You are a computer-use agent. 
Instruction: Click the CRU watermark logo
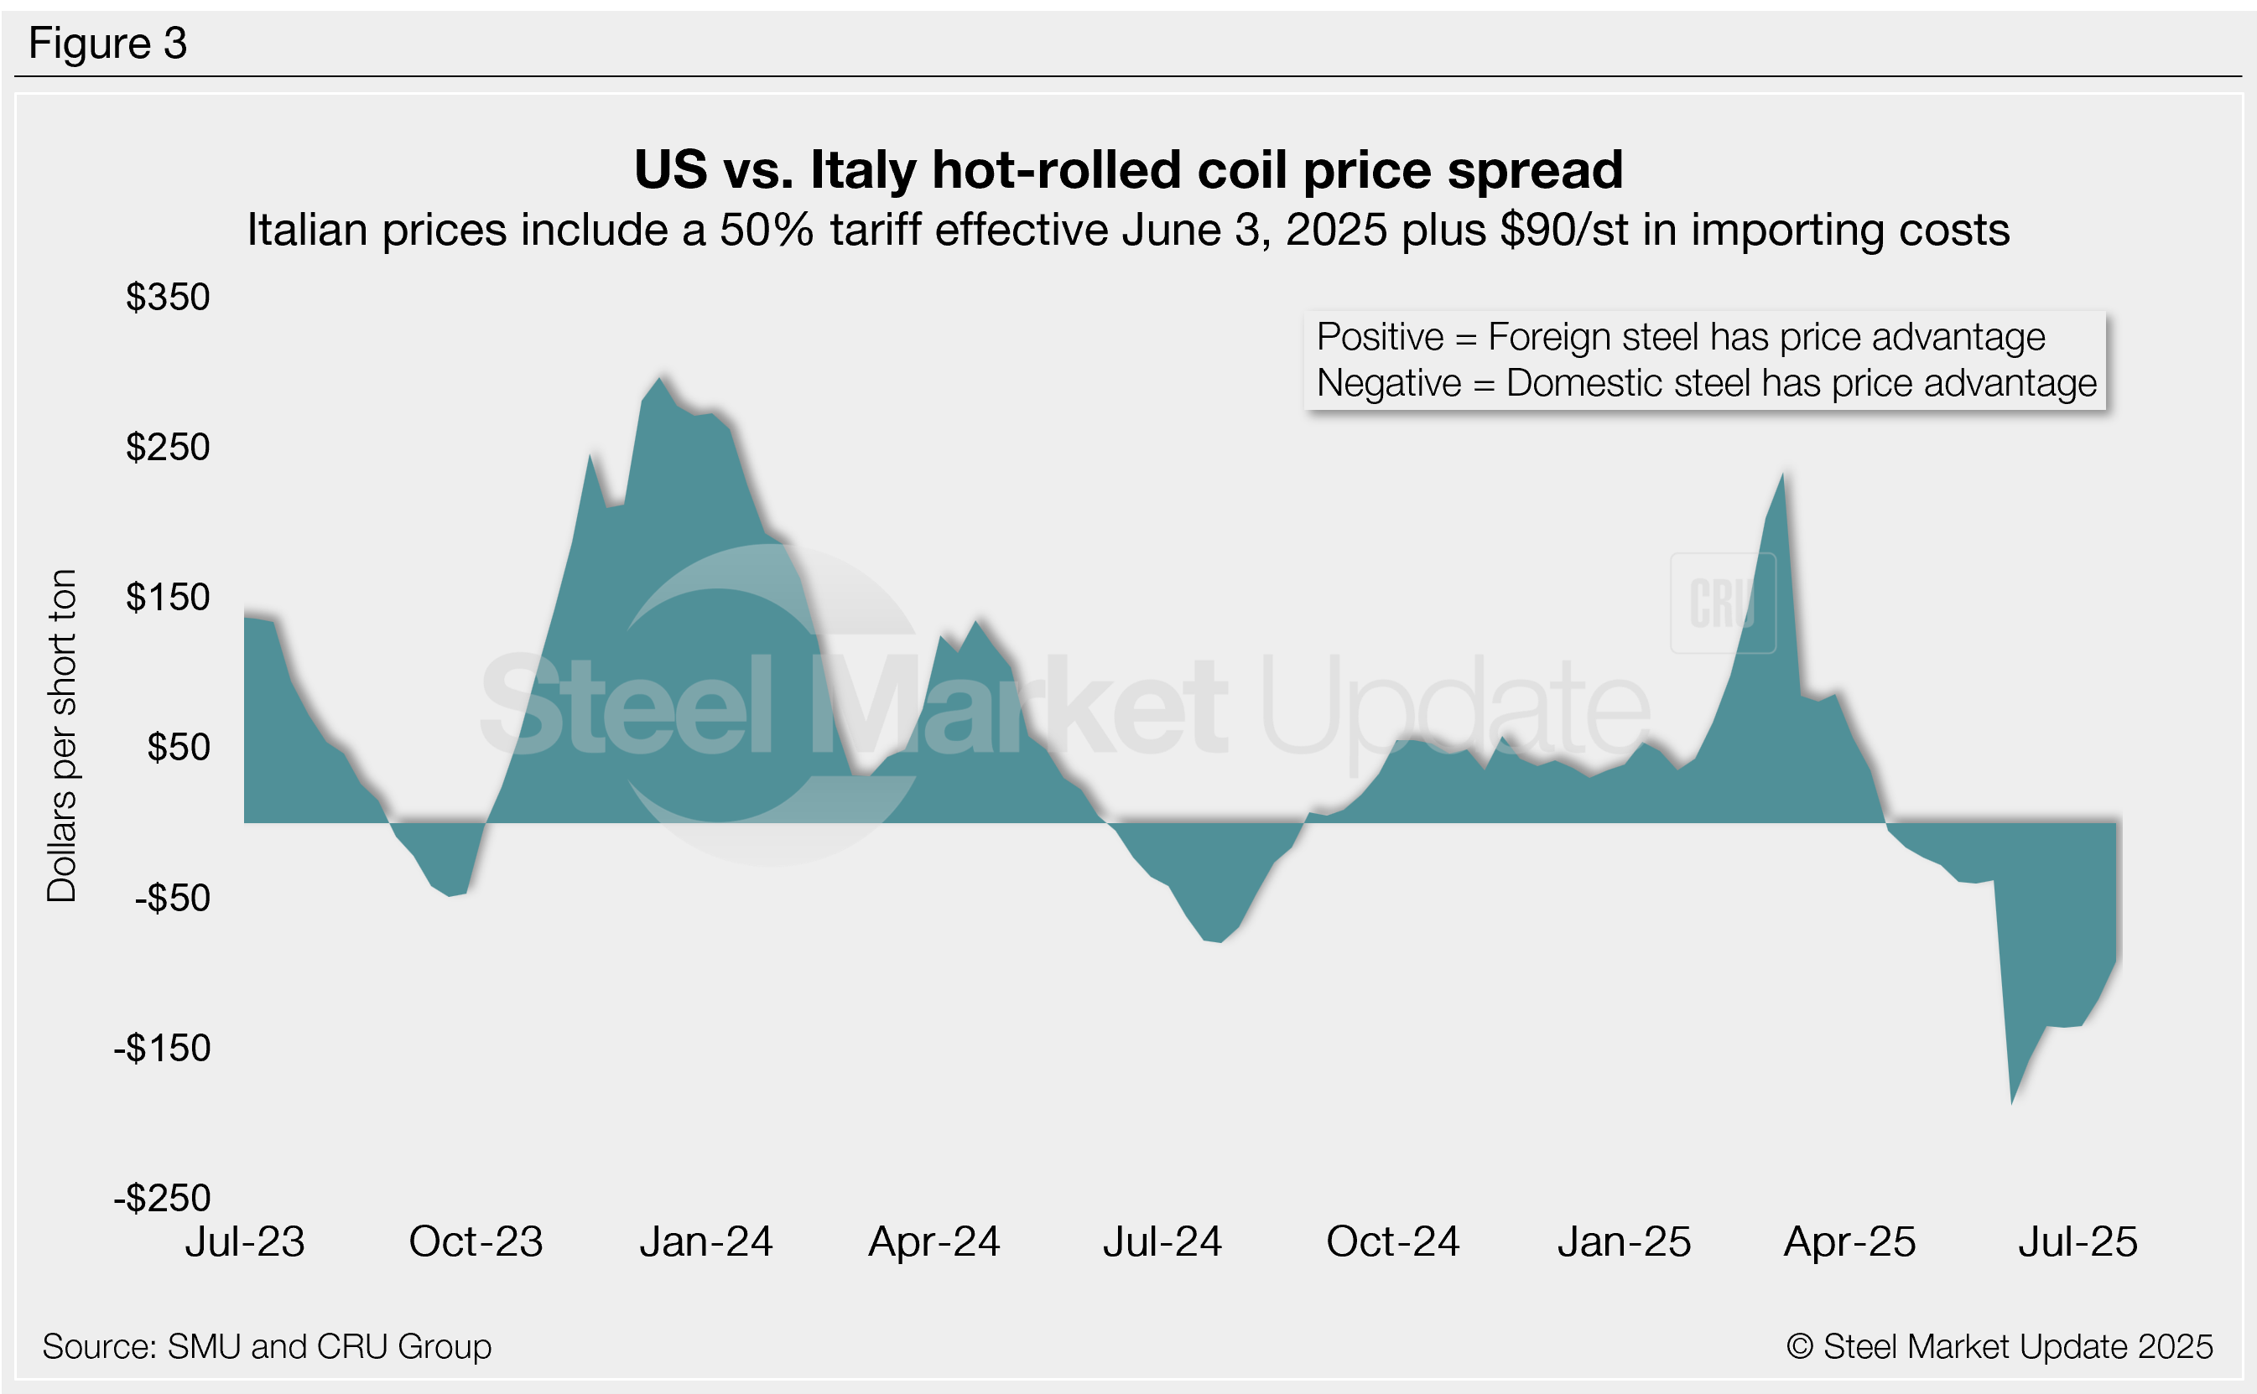click(x=1722, y=603)
